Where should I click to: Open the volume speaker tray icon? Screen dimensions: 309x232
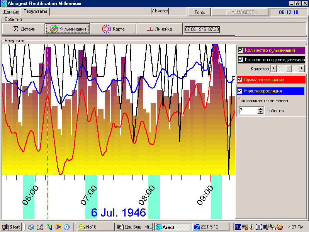(251, 227)
